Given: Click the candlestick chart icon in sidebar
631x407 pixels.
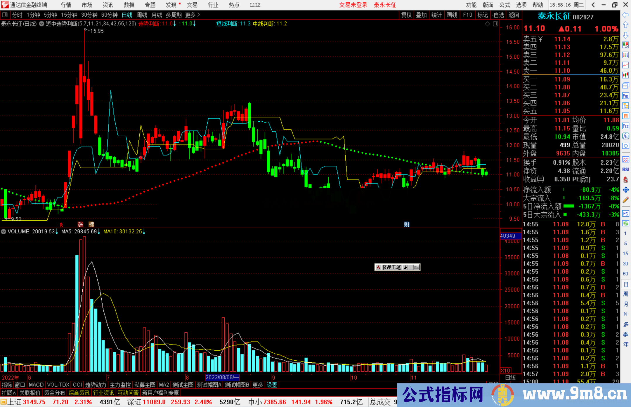Looking at the screenshot, I should (625, 75).
